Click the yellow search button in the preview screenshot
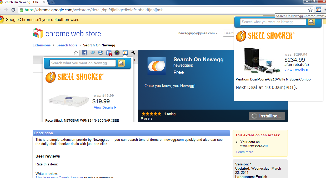This screenshot has height=178, width=326. 121,63
